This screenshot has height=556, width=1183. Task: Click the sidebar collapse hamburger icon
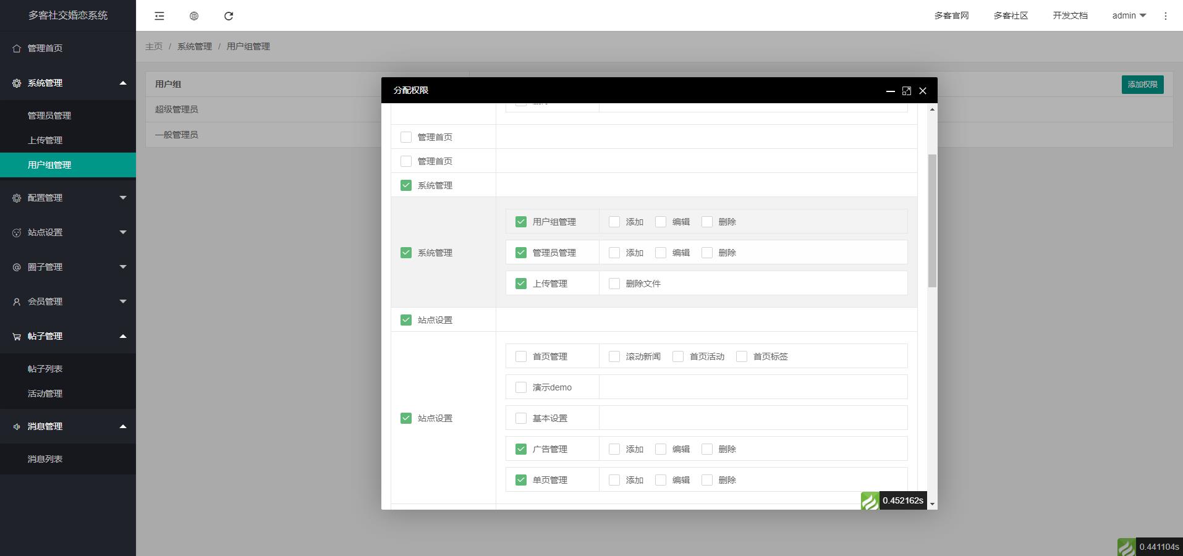(x=159, y=15)
